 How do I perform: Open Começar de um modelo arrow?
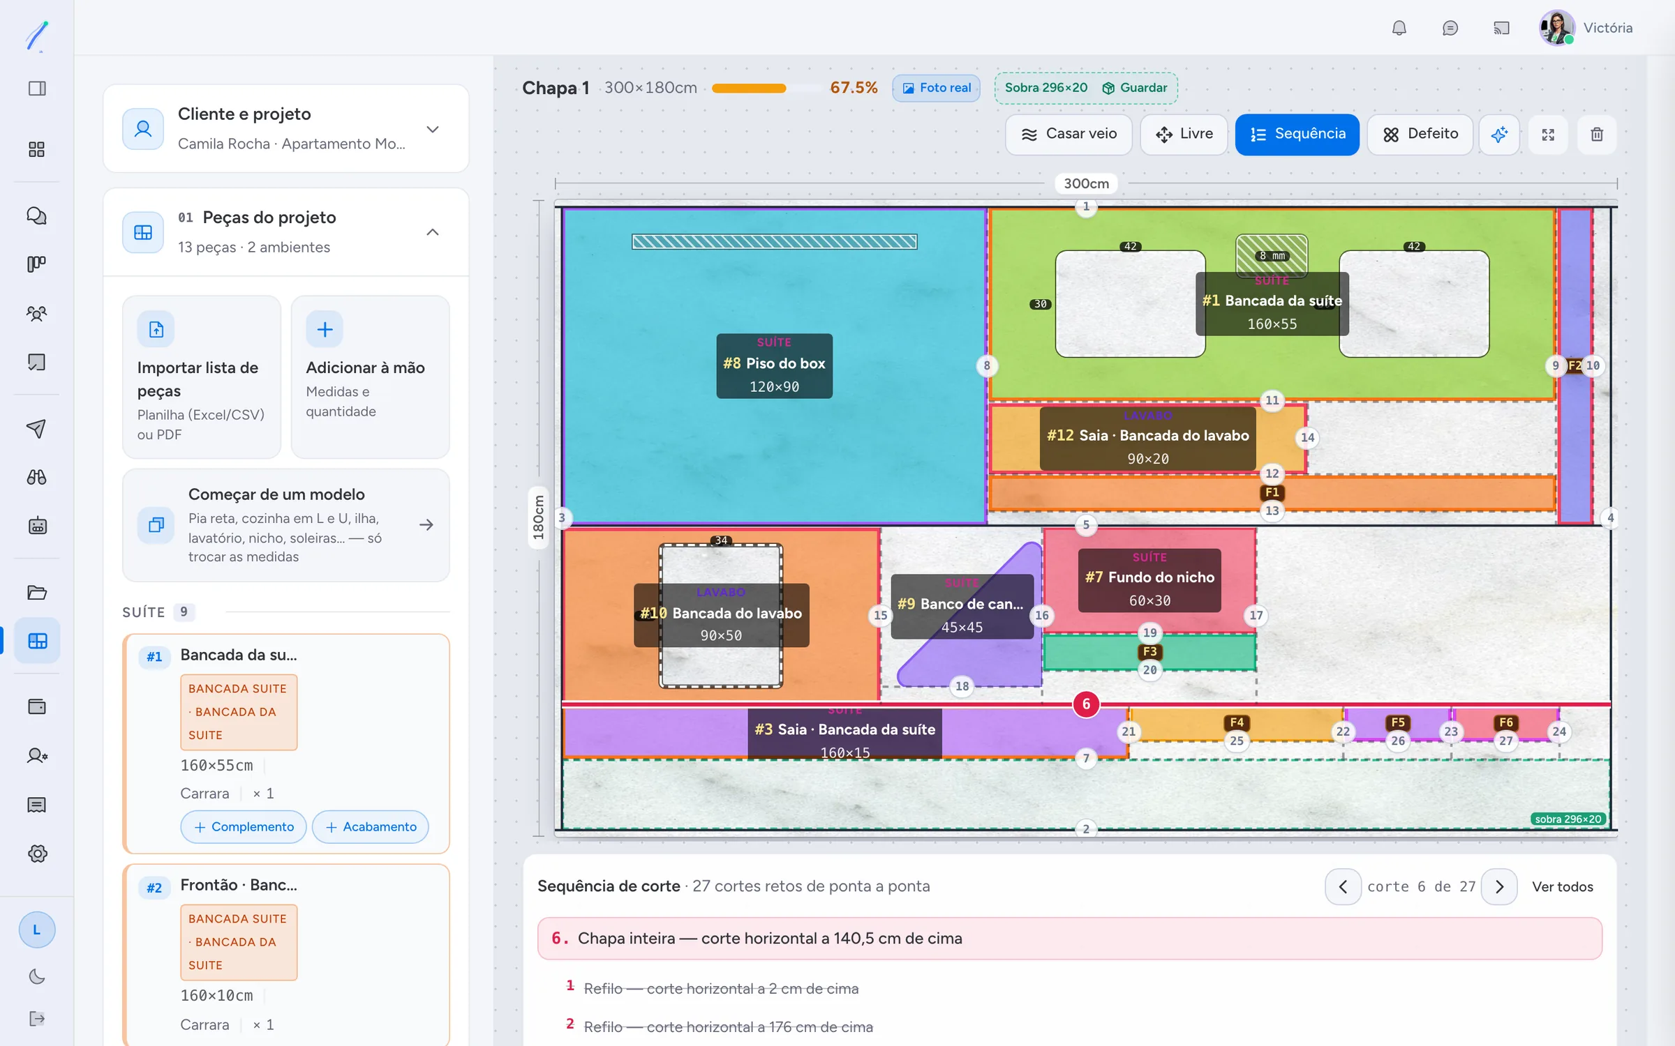coord(426,525)
